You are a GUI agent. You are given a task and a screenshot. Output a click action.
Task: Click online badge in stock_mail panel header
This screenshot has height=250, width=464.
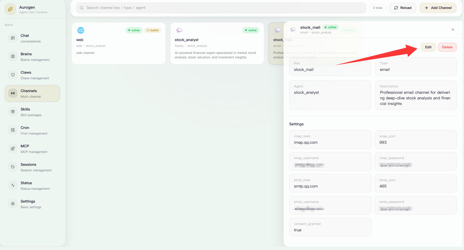pyautogui.click(x=331, y=27)
